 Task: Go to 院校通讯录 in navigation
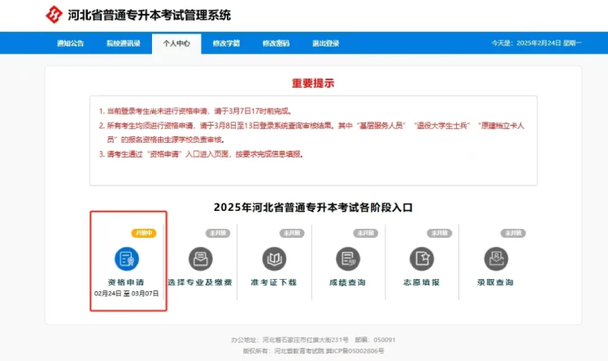[123, 43]
